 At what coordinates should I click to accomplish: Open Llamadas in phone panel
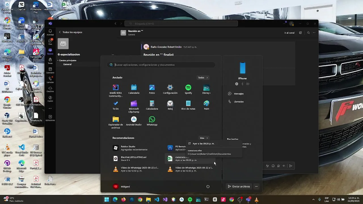[236, 102]
